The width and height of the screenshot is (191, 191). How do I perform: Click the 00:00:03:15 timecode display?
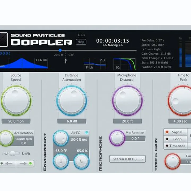(112, 41)
